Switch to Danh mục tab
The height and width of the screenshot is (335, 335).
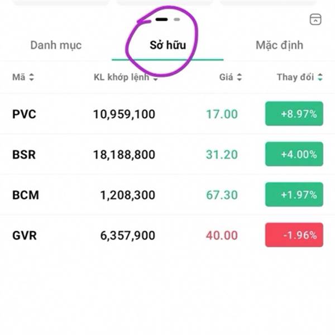56,45
